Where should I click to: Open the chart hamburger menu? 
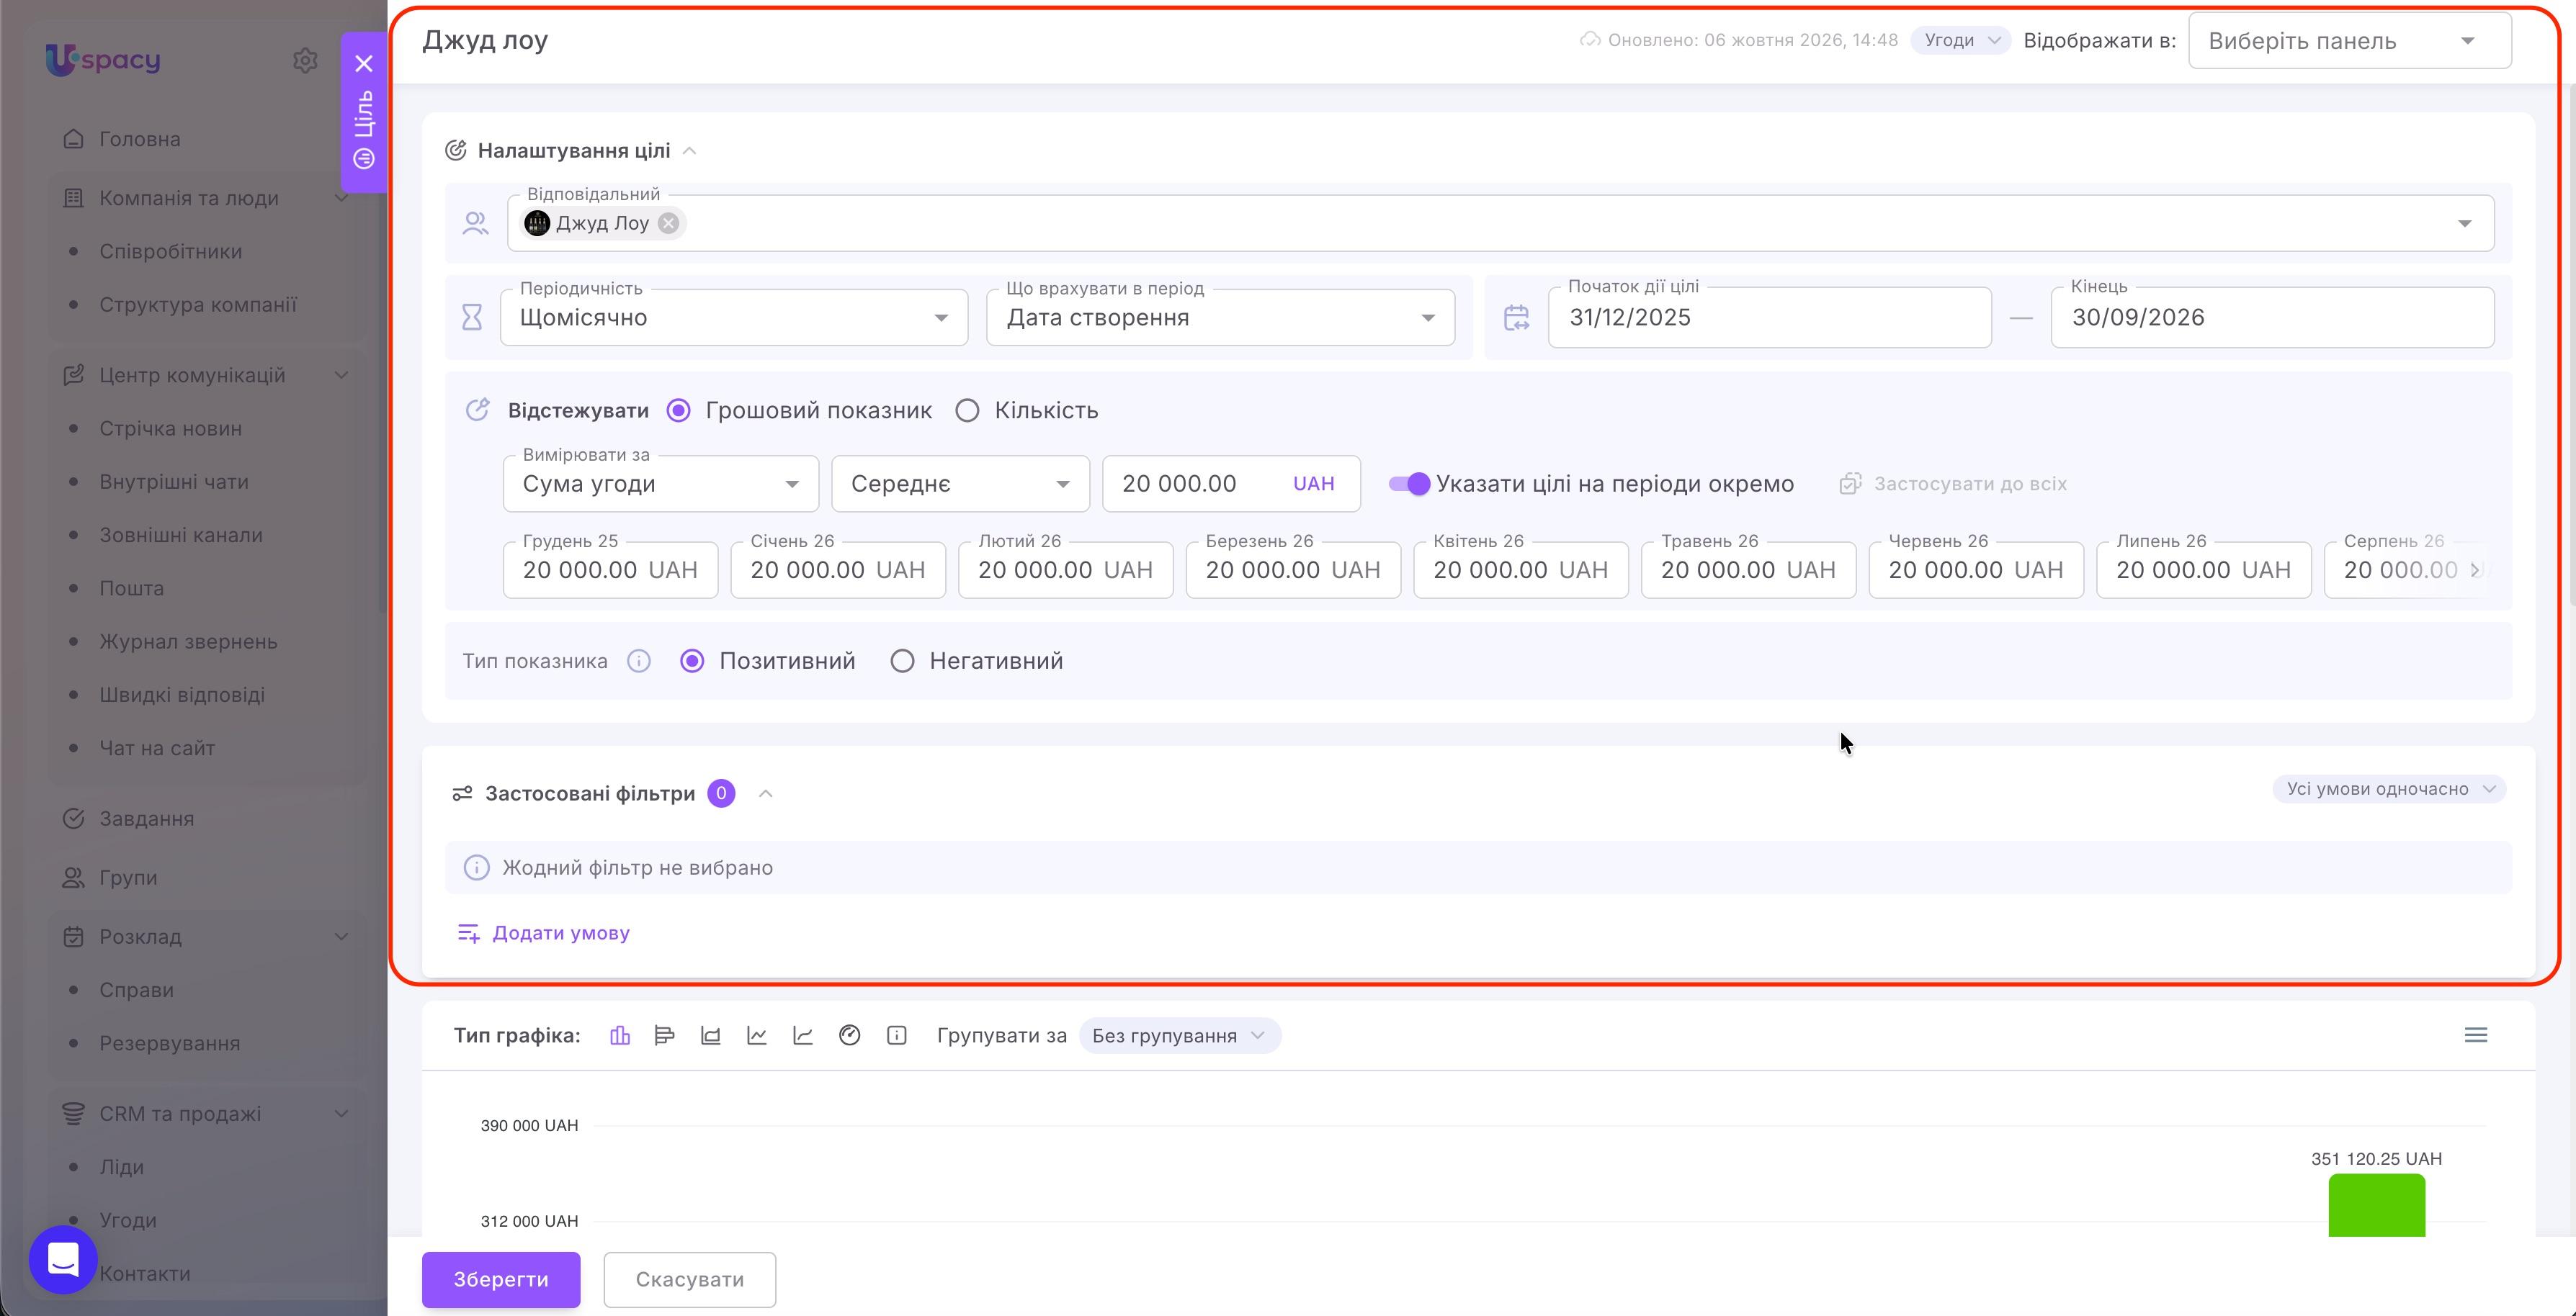[x=2476, y=1035]
